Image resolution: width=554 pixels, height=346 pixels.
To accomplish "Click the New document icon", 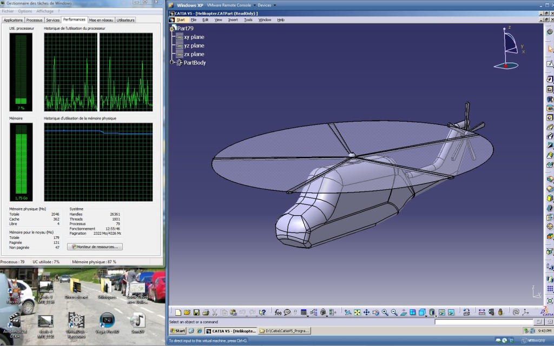I will [x=177, y=312].
